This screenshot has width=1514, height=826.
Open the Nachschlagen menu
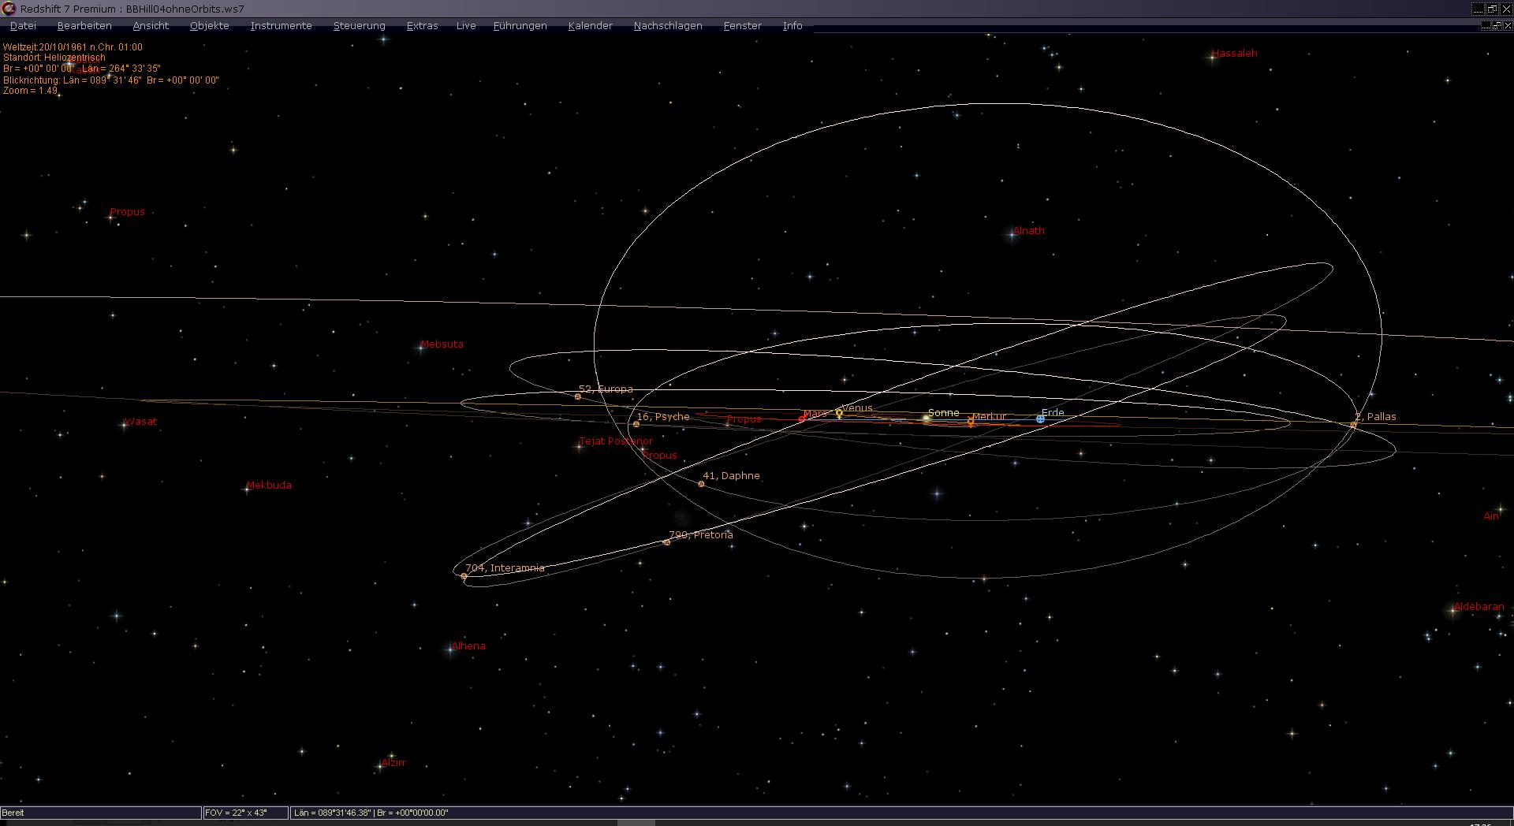668,26
